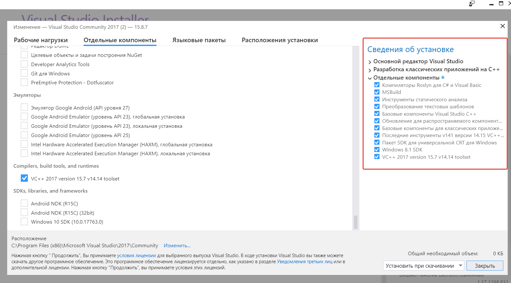Click the components list scrollbar thumb

coord(355,222)
